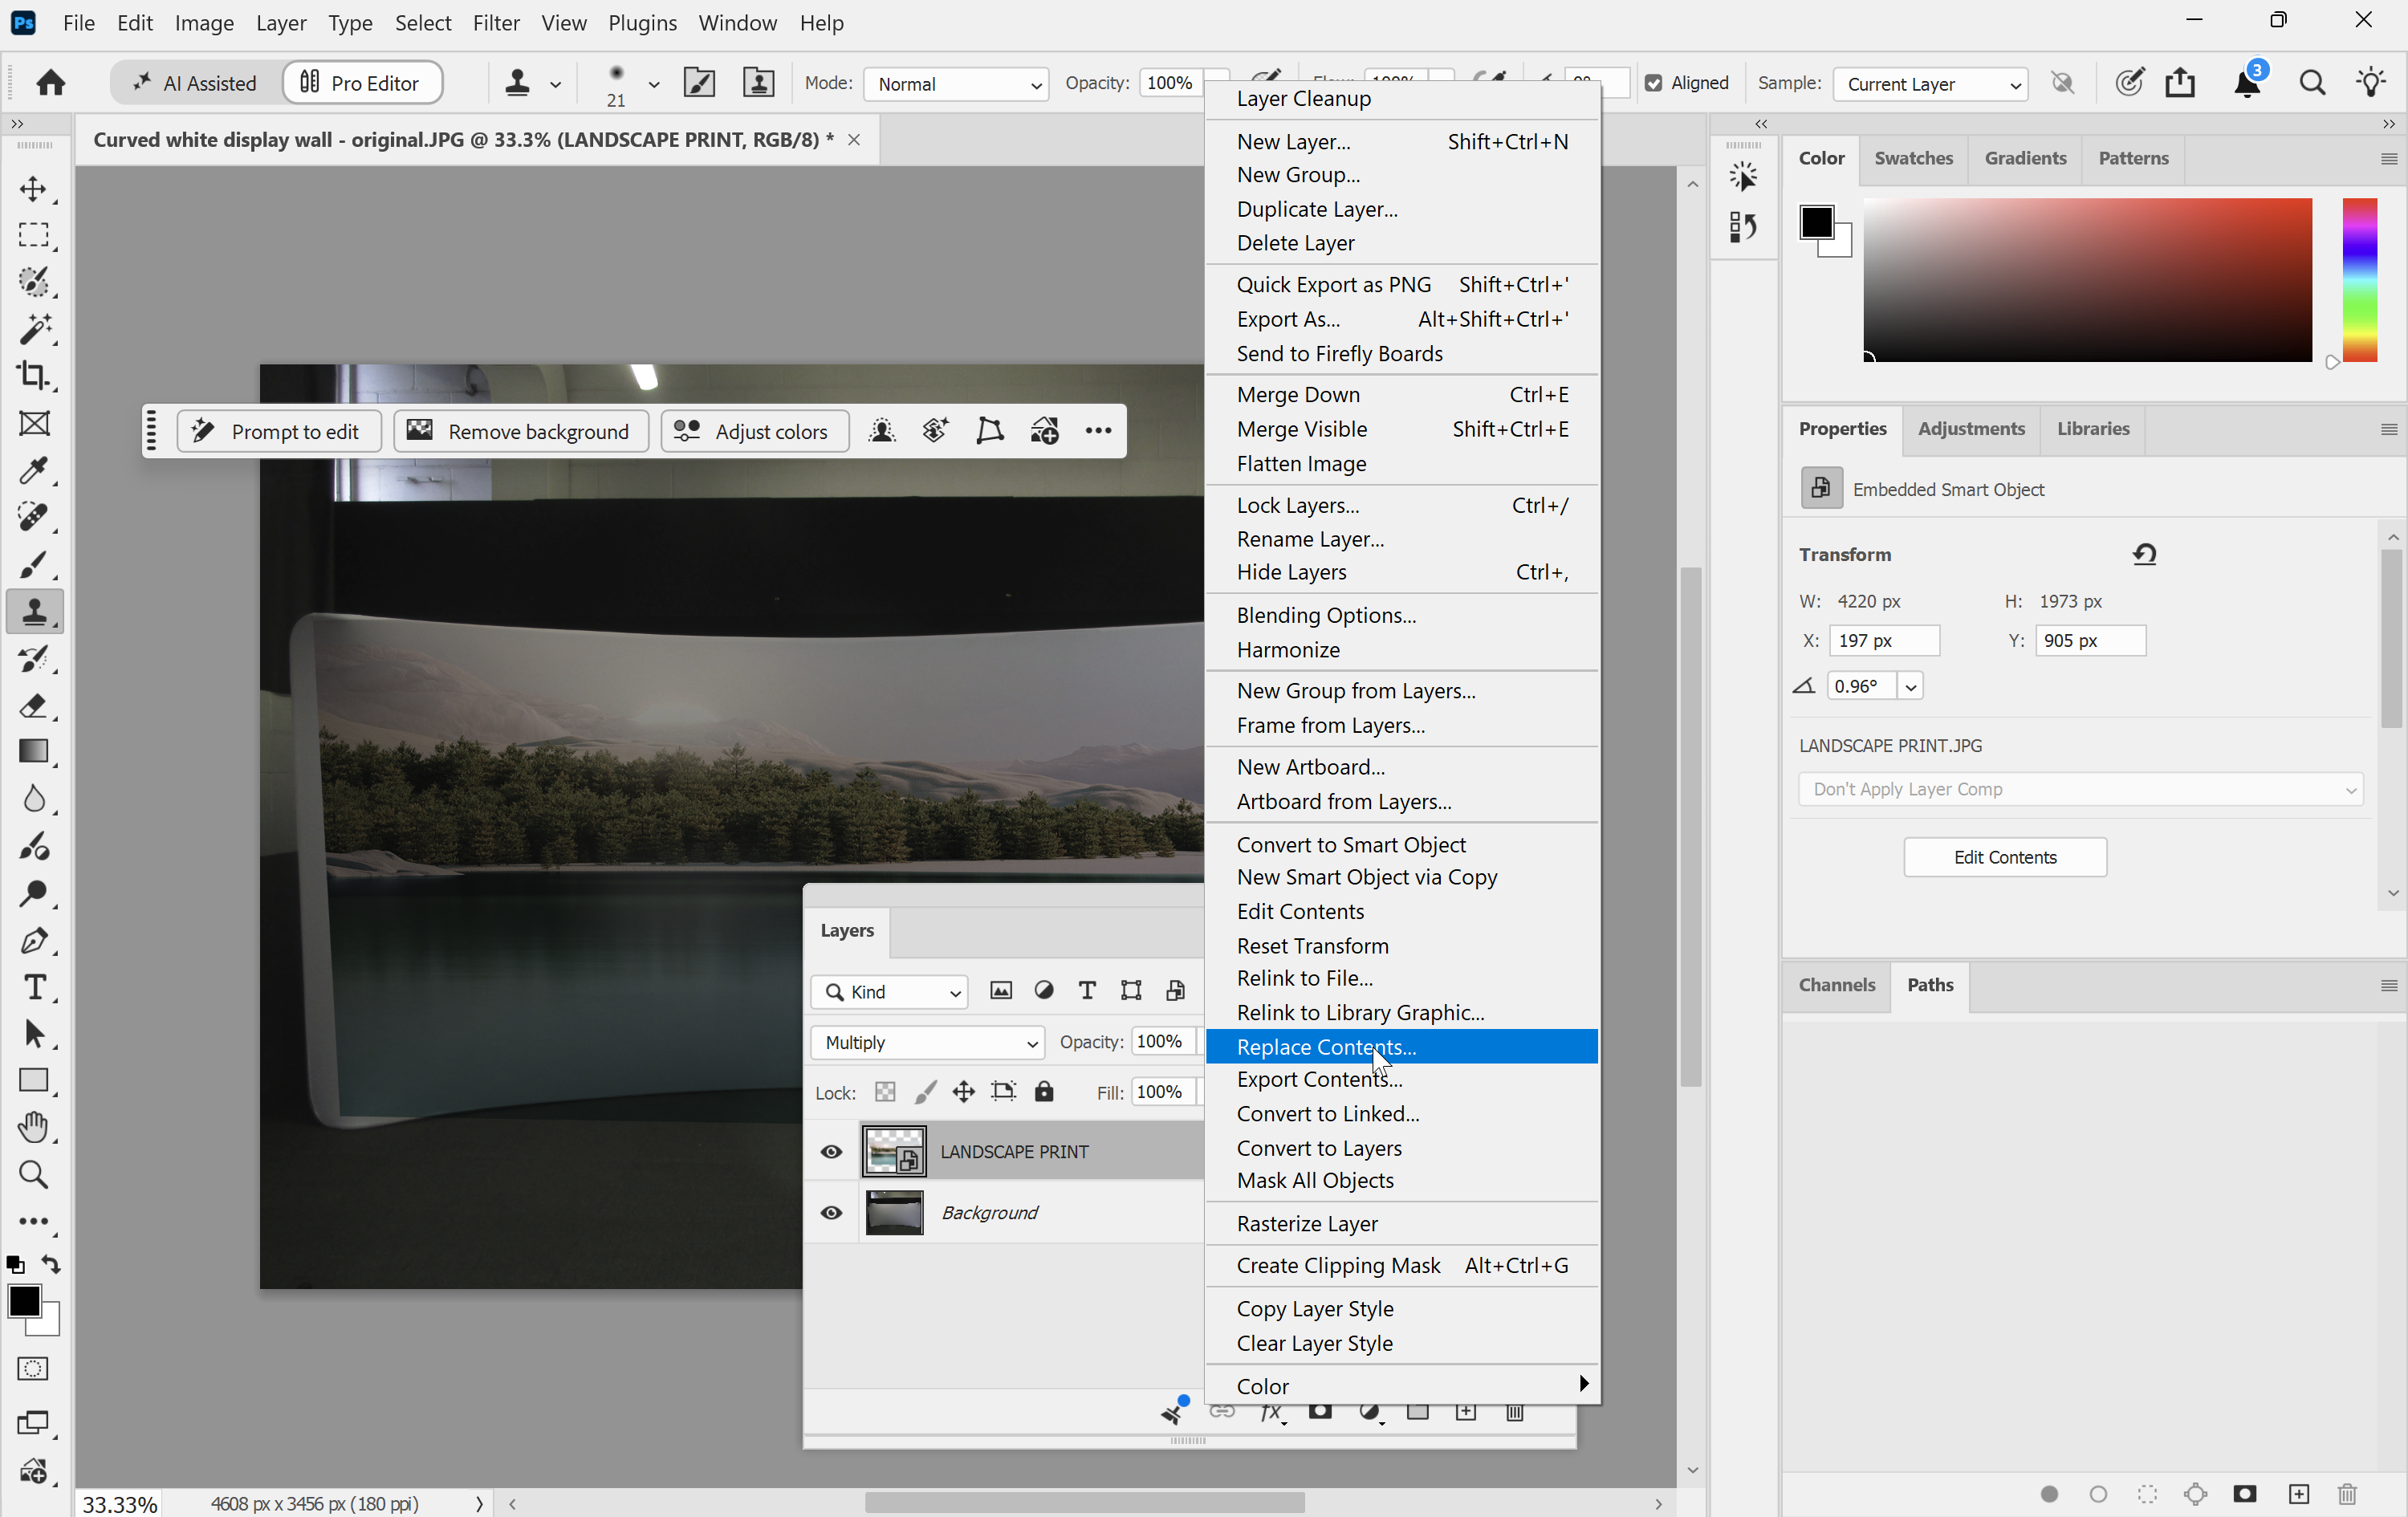Image resolution: width=2408 pixels, height=1517 pixels.
Task: Select the Pen tool
Action: [33, 941]
